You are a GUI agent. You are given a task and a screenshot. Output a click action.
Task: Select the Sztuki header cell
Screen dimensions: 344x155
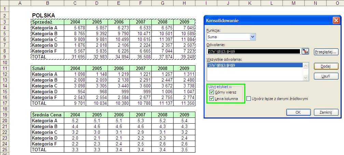pyautogui.click(x=47, y=68)
